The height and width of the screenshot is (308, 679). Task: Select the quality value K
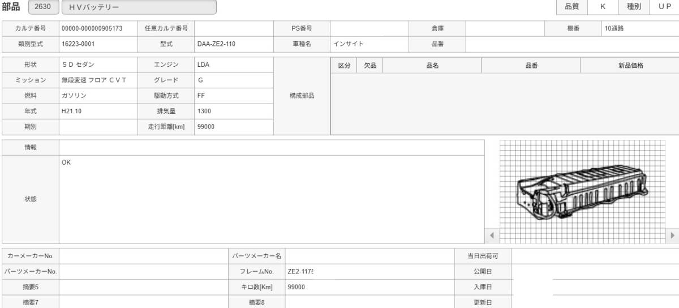(x=602, y=6)
